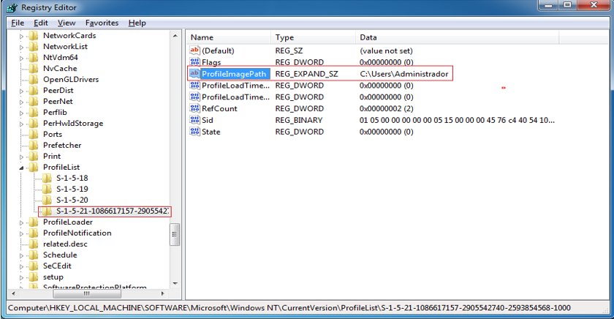The height and width of the screenshot is (319, 614).
Task: Click the Type column header
Action: [284, 37]
